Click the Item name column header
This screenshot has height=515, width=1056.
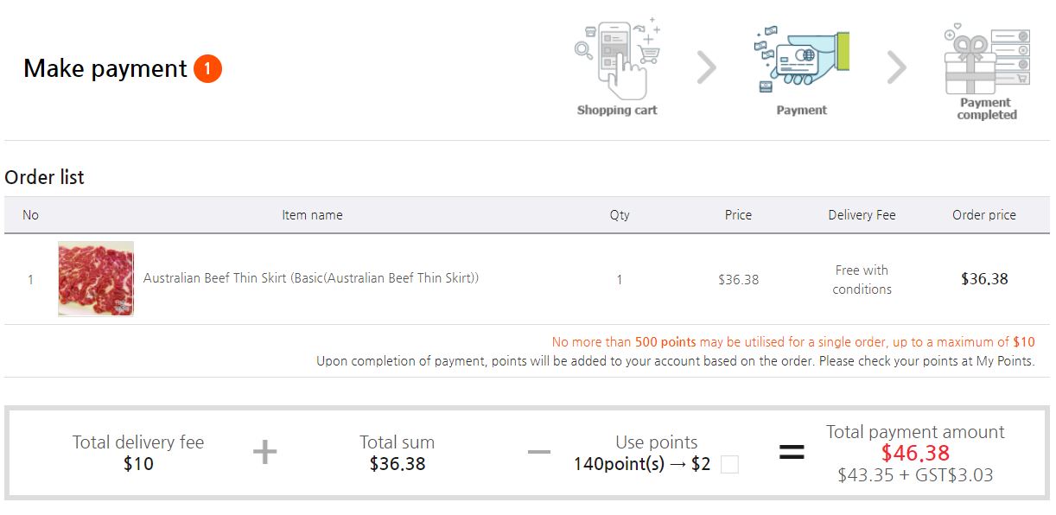click(312, 215)
